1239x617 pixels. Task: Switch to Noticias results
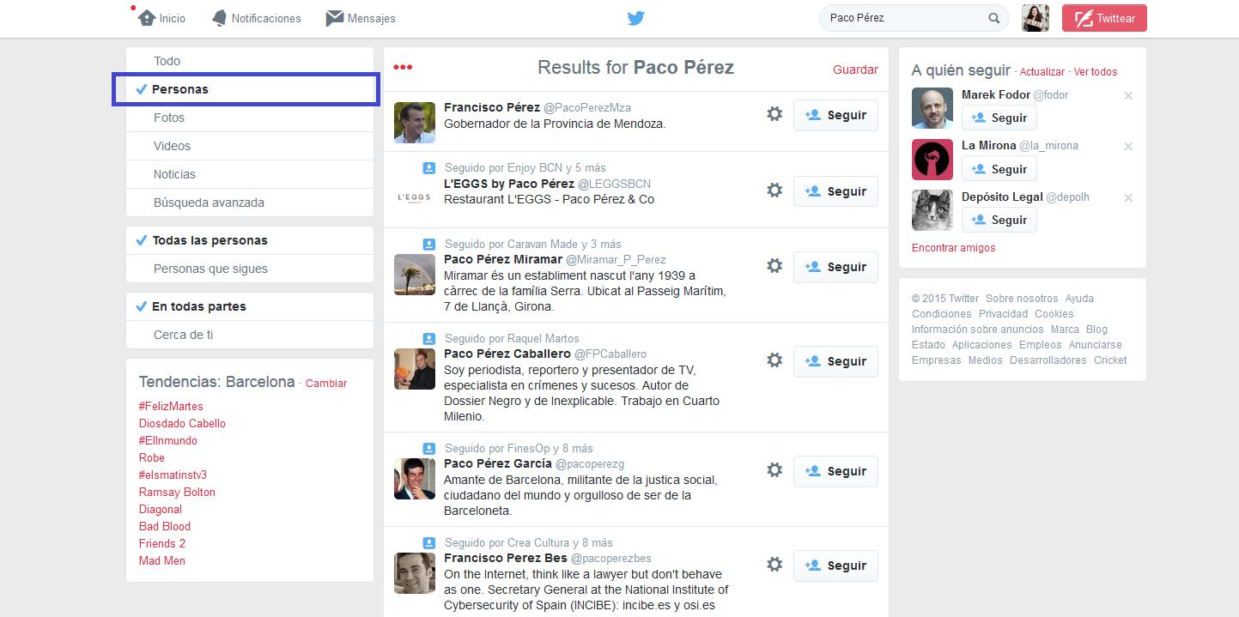click(174, 174)
